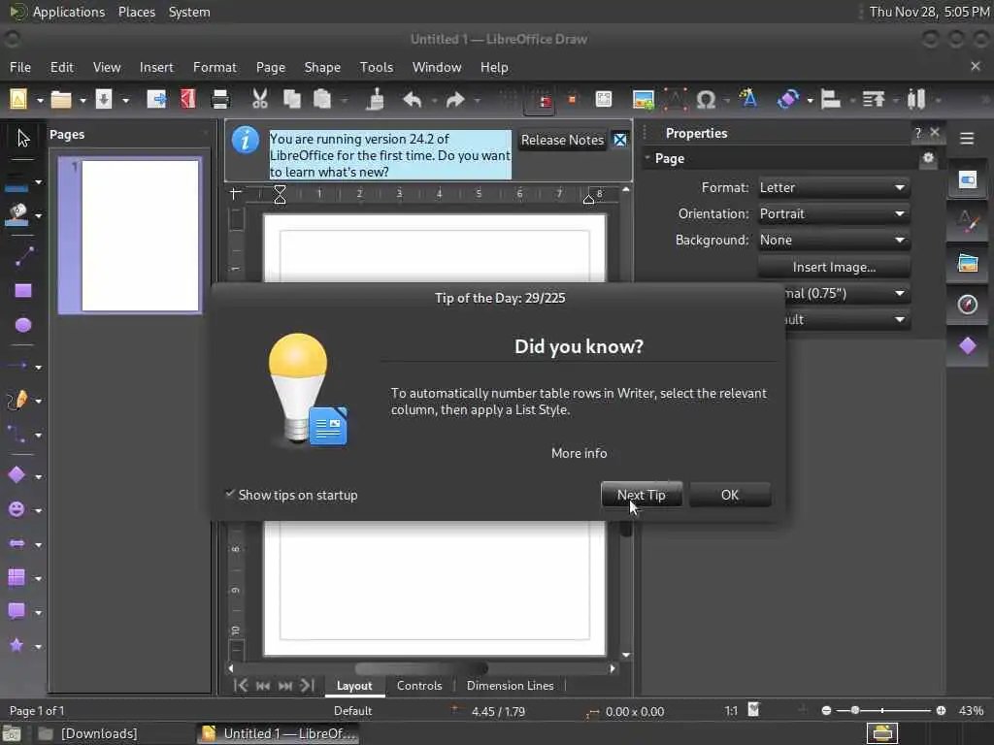Viewport: 994px width, 745px height.
Task: Expand the Callouts tool dropdown arrow
Action: pyautogui.click(x=38, y=613)
